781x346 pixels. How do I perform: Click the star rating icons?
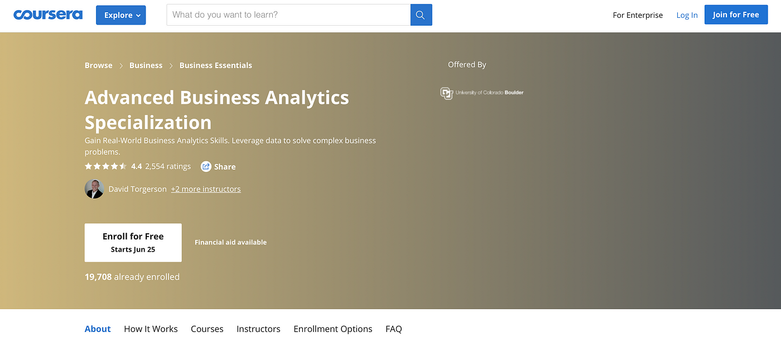coord(106,166)
